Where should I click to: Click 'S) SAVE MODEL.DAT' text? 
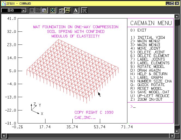point(150,92)
